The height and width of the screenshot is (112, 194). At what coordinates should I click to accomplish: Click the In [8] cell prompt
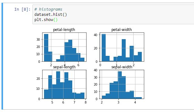[x=22, y=9]
